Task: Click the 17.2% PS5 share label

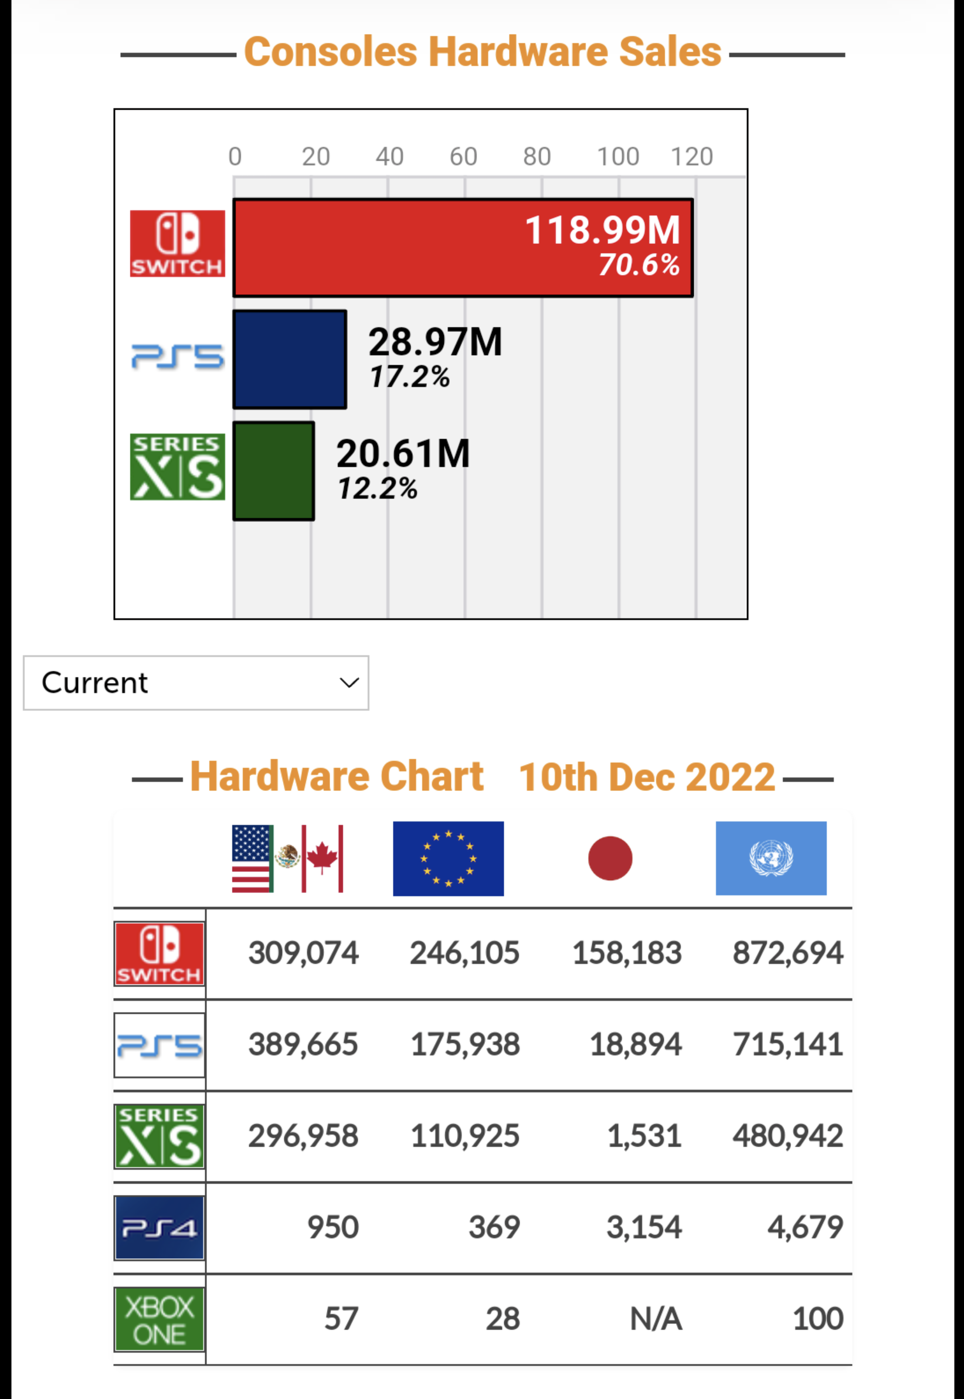Action: click(409, 377)
